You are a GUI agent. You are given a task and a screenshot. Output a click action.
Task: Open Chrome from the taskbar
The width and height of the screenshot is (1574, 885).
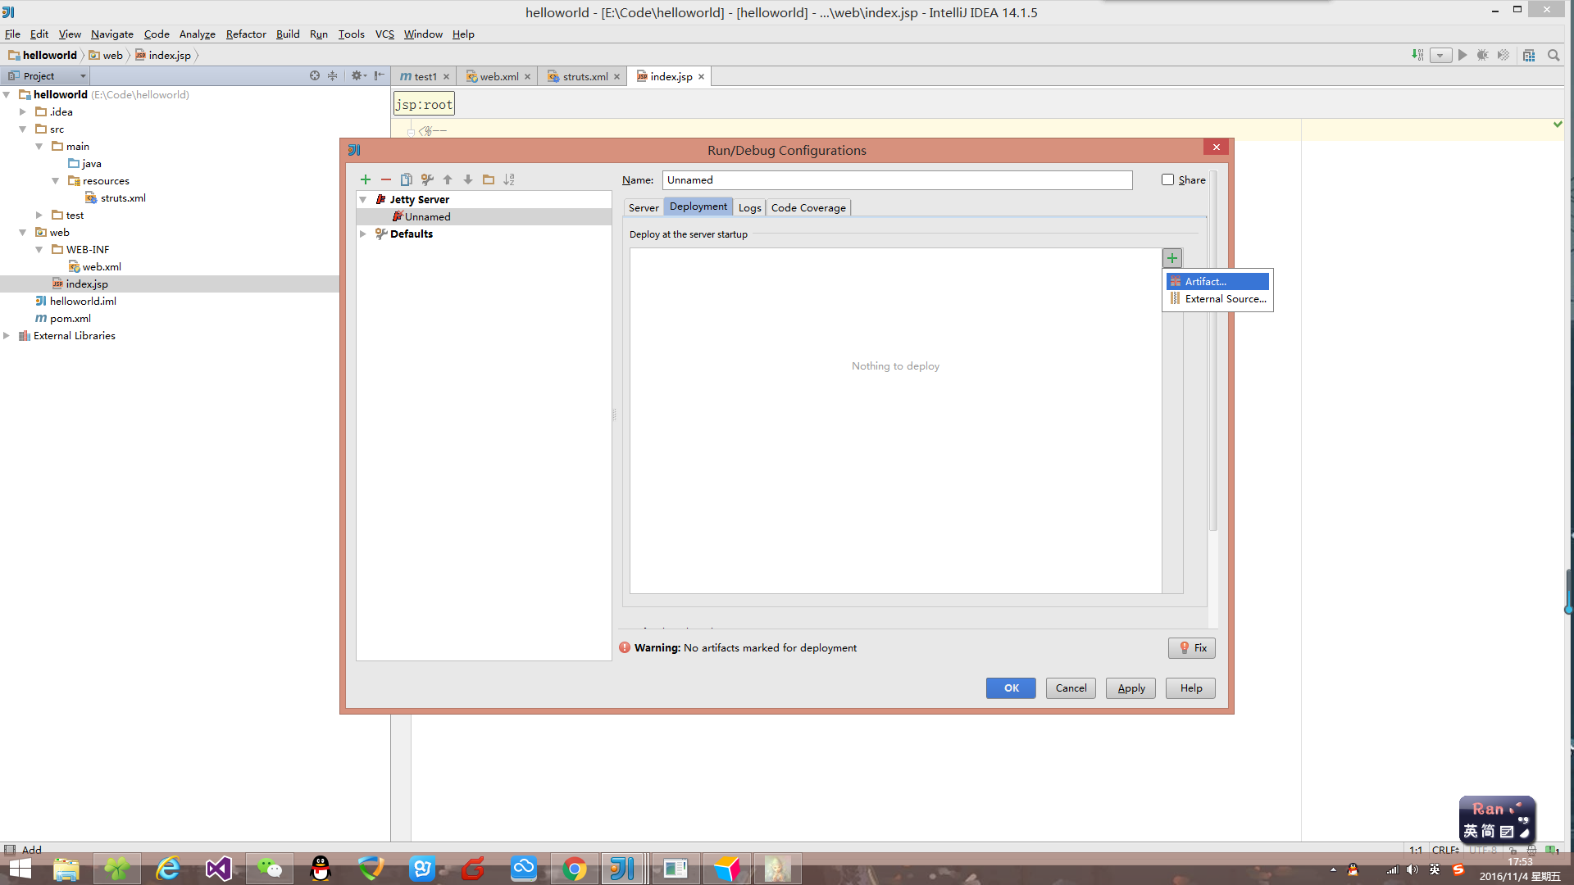coord(575,869)
